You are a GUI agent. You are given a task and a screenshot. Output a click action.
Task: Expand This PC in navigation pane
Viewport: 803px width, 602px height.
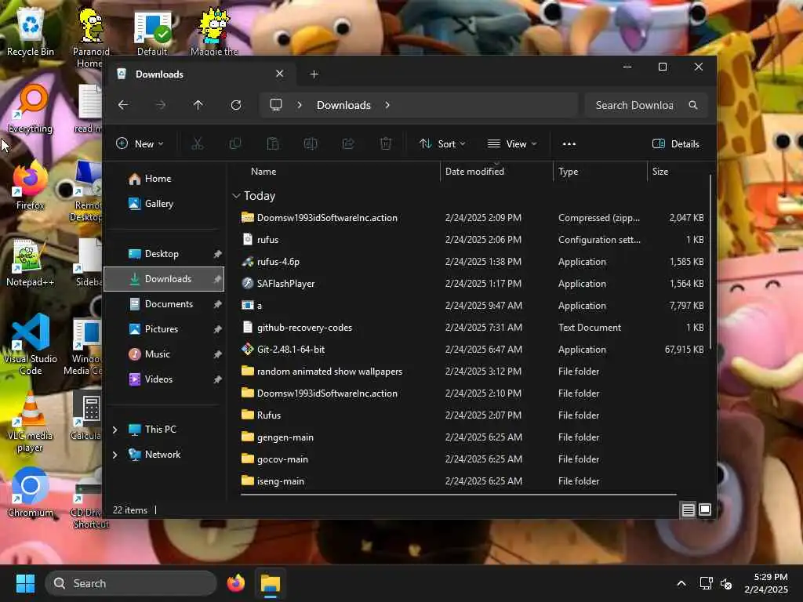[114, 430]
